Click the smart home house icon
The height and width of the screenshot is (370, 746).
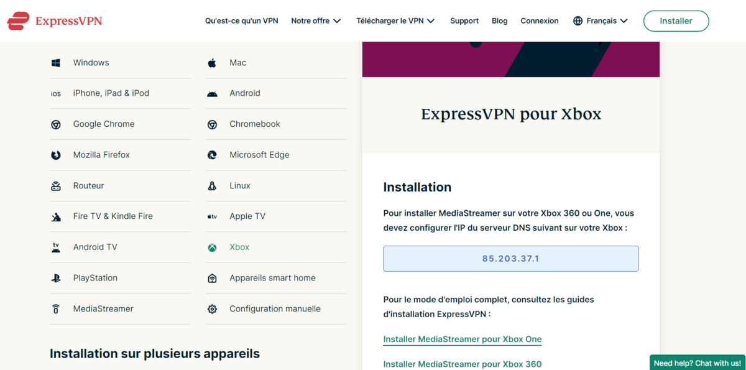212,278
